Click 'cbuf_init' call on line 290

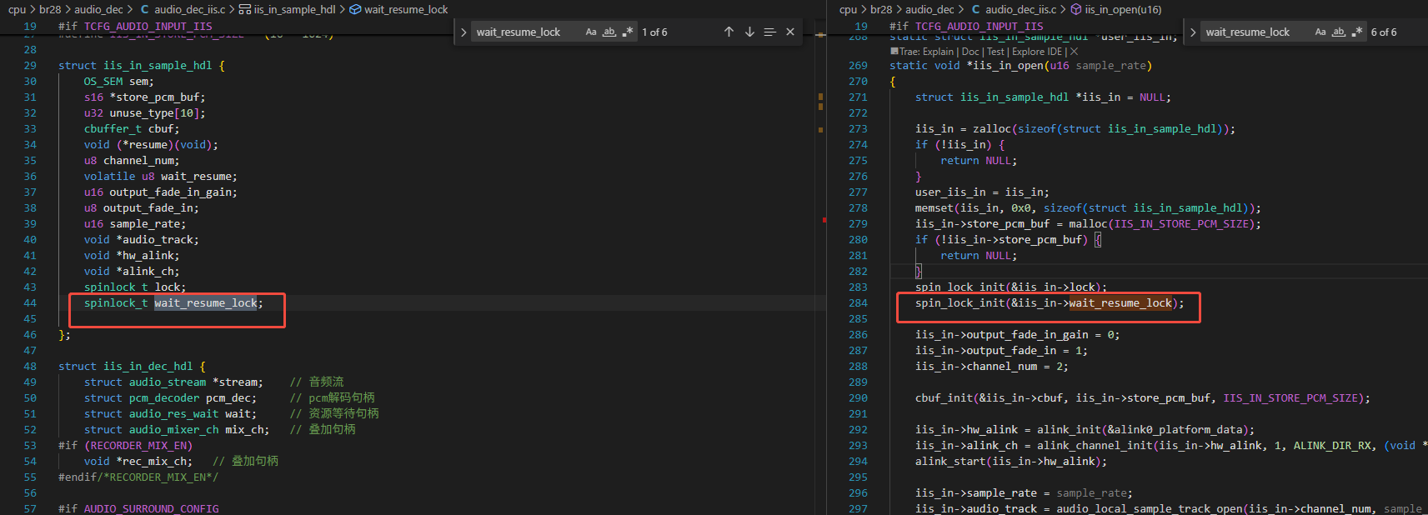pos(944,398)
